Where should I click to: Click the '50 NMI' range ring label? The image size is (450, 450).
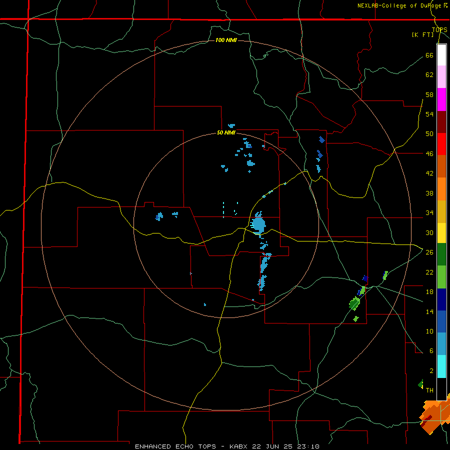pyautogui.click(x=226, y=132)
